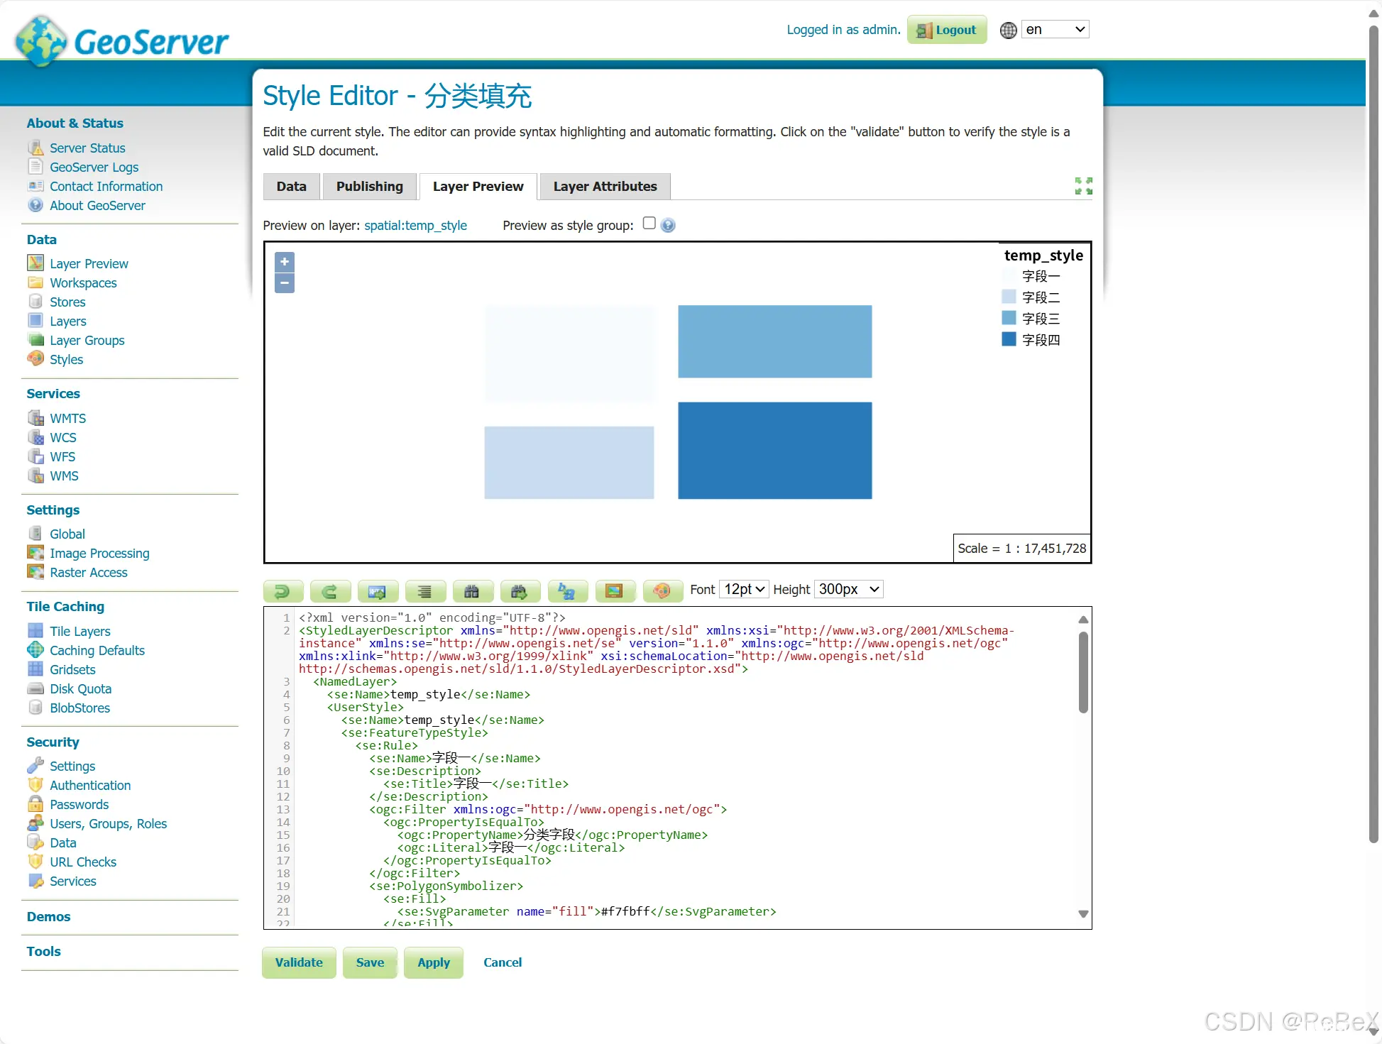
Task: Click the search icon in toolbar
Action: coord(471,589)
